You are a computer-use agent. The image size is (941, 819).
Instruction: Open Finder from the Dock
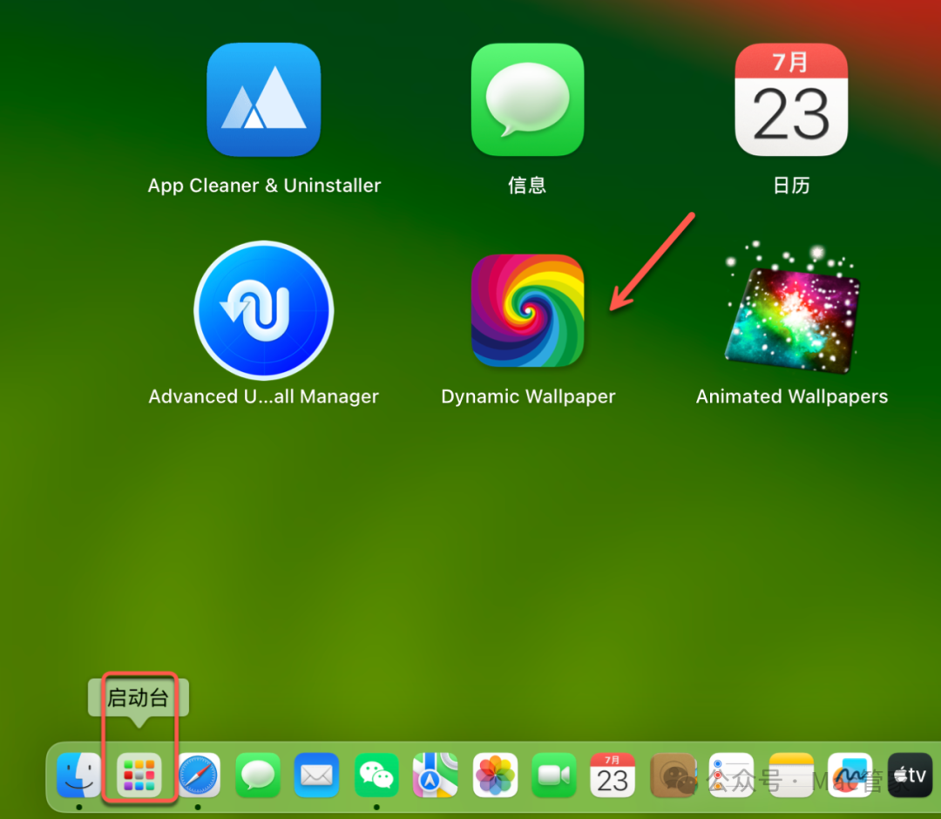point(79,775)
